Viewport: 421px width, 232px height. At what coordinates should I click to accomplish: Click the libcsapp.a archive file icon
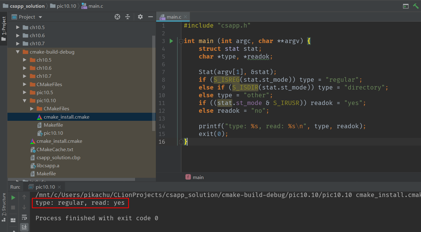[x=33, y=165]
